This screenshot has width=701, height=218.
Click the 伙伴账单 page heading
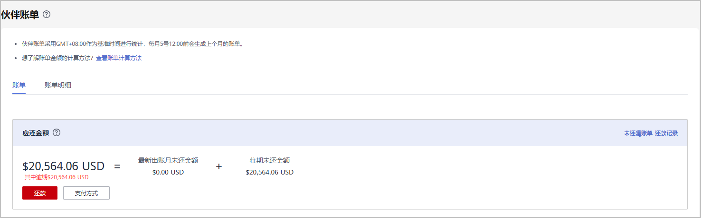click(20, 15)
